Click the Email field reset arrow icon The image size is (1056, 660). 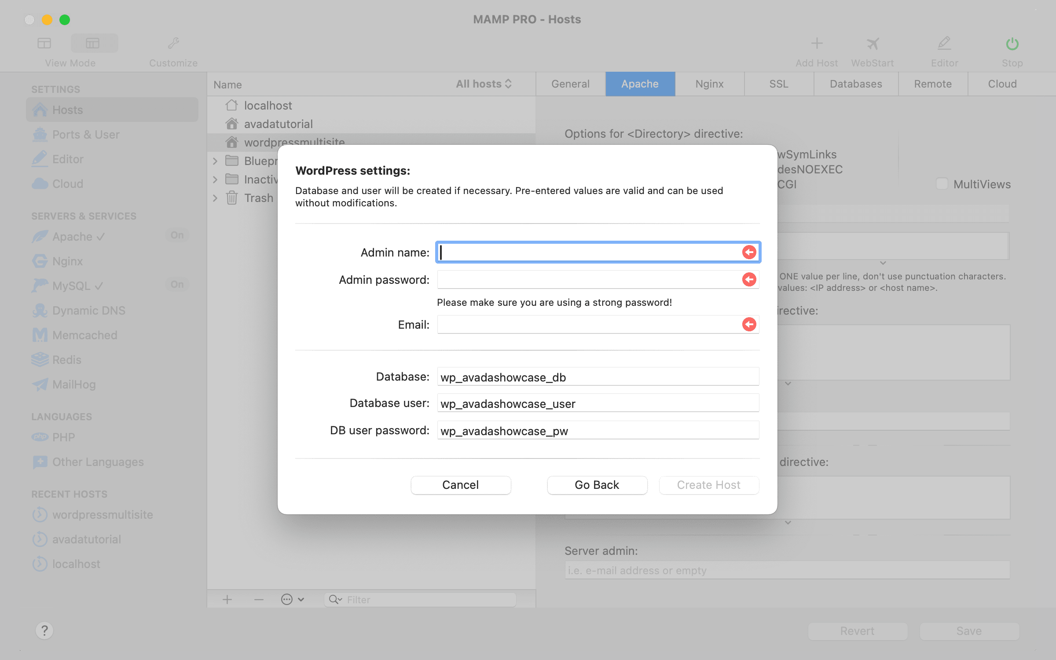click(749, 324)
